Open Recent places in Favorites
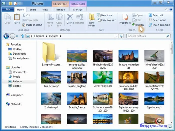This screenshot has width=175, height=131. point(18,58)
